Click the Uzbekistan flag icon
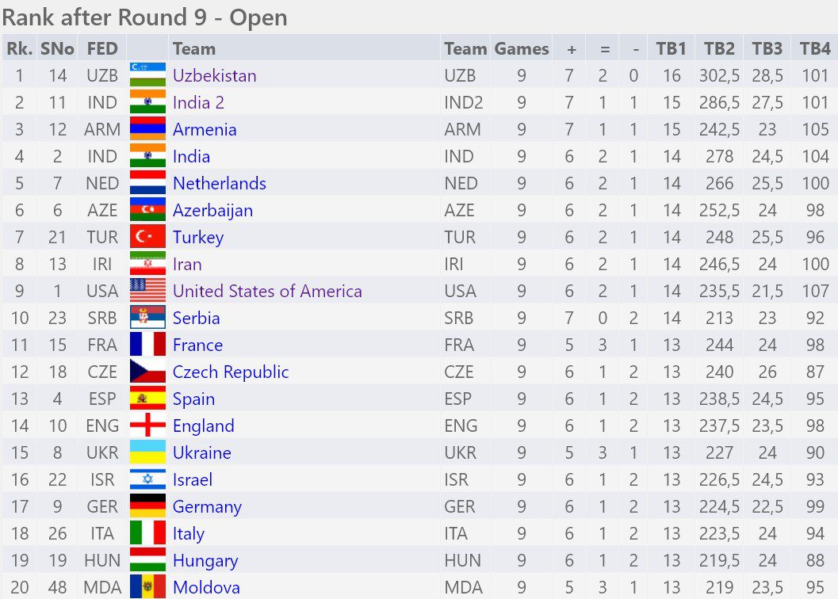Screen dimensions: 838x599 pyautogui.click(x=147, y=75)
